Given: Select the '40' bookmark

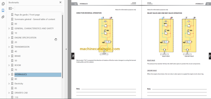Looking at the screenshot, I should [16, 51].
